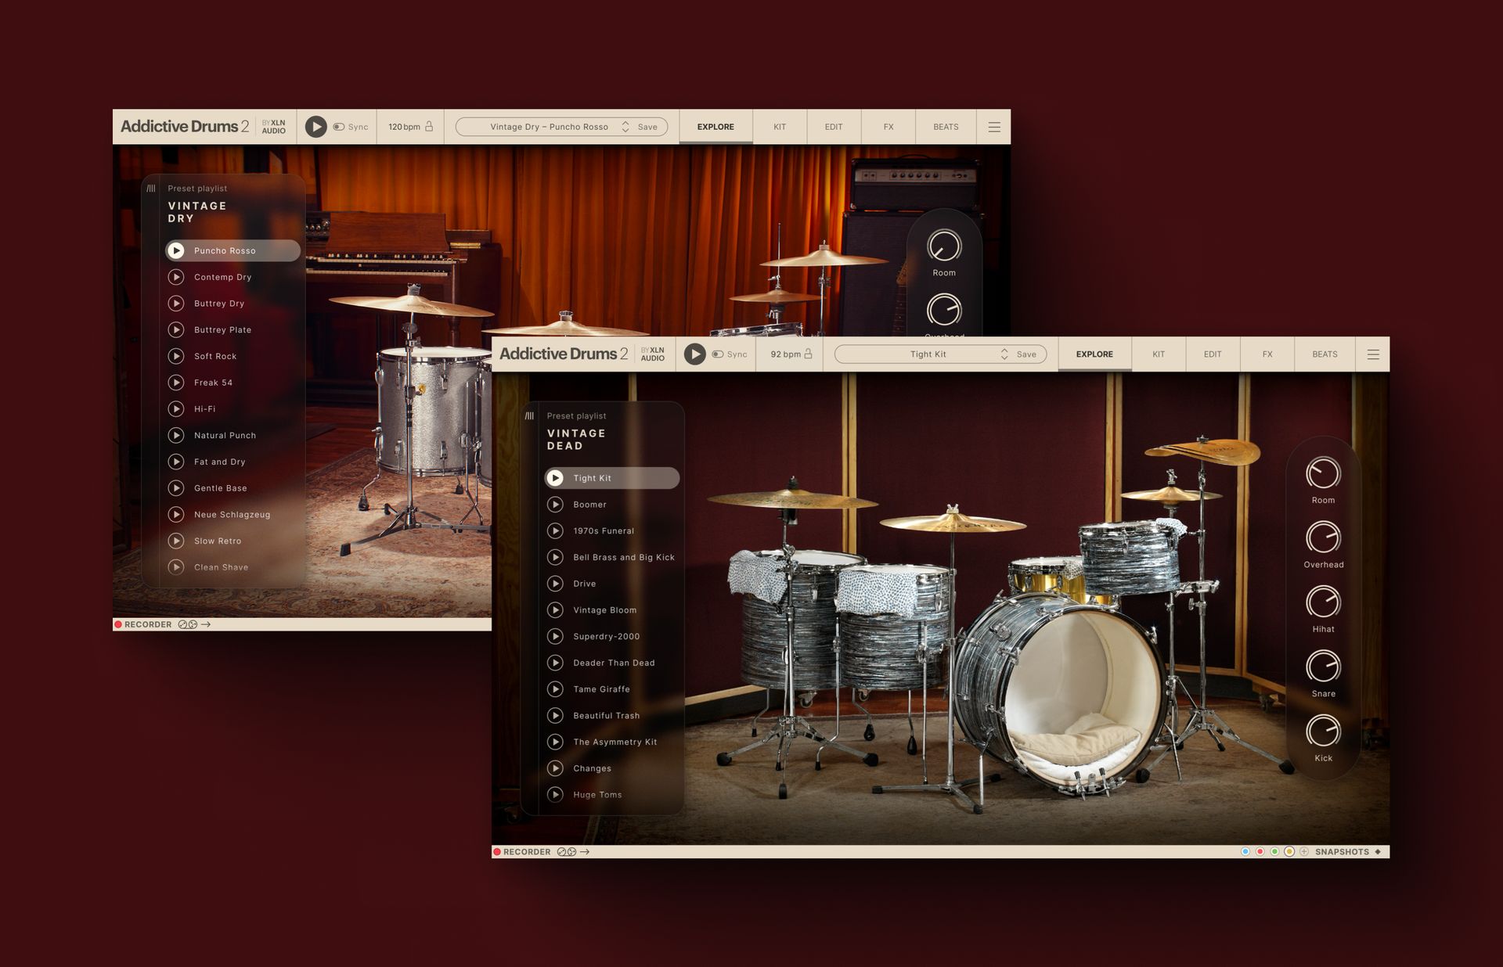Select Neue Schlagzeug preset name

pos(232,515)
